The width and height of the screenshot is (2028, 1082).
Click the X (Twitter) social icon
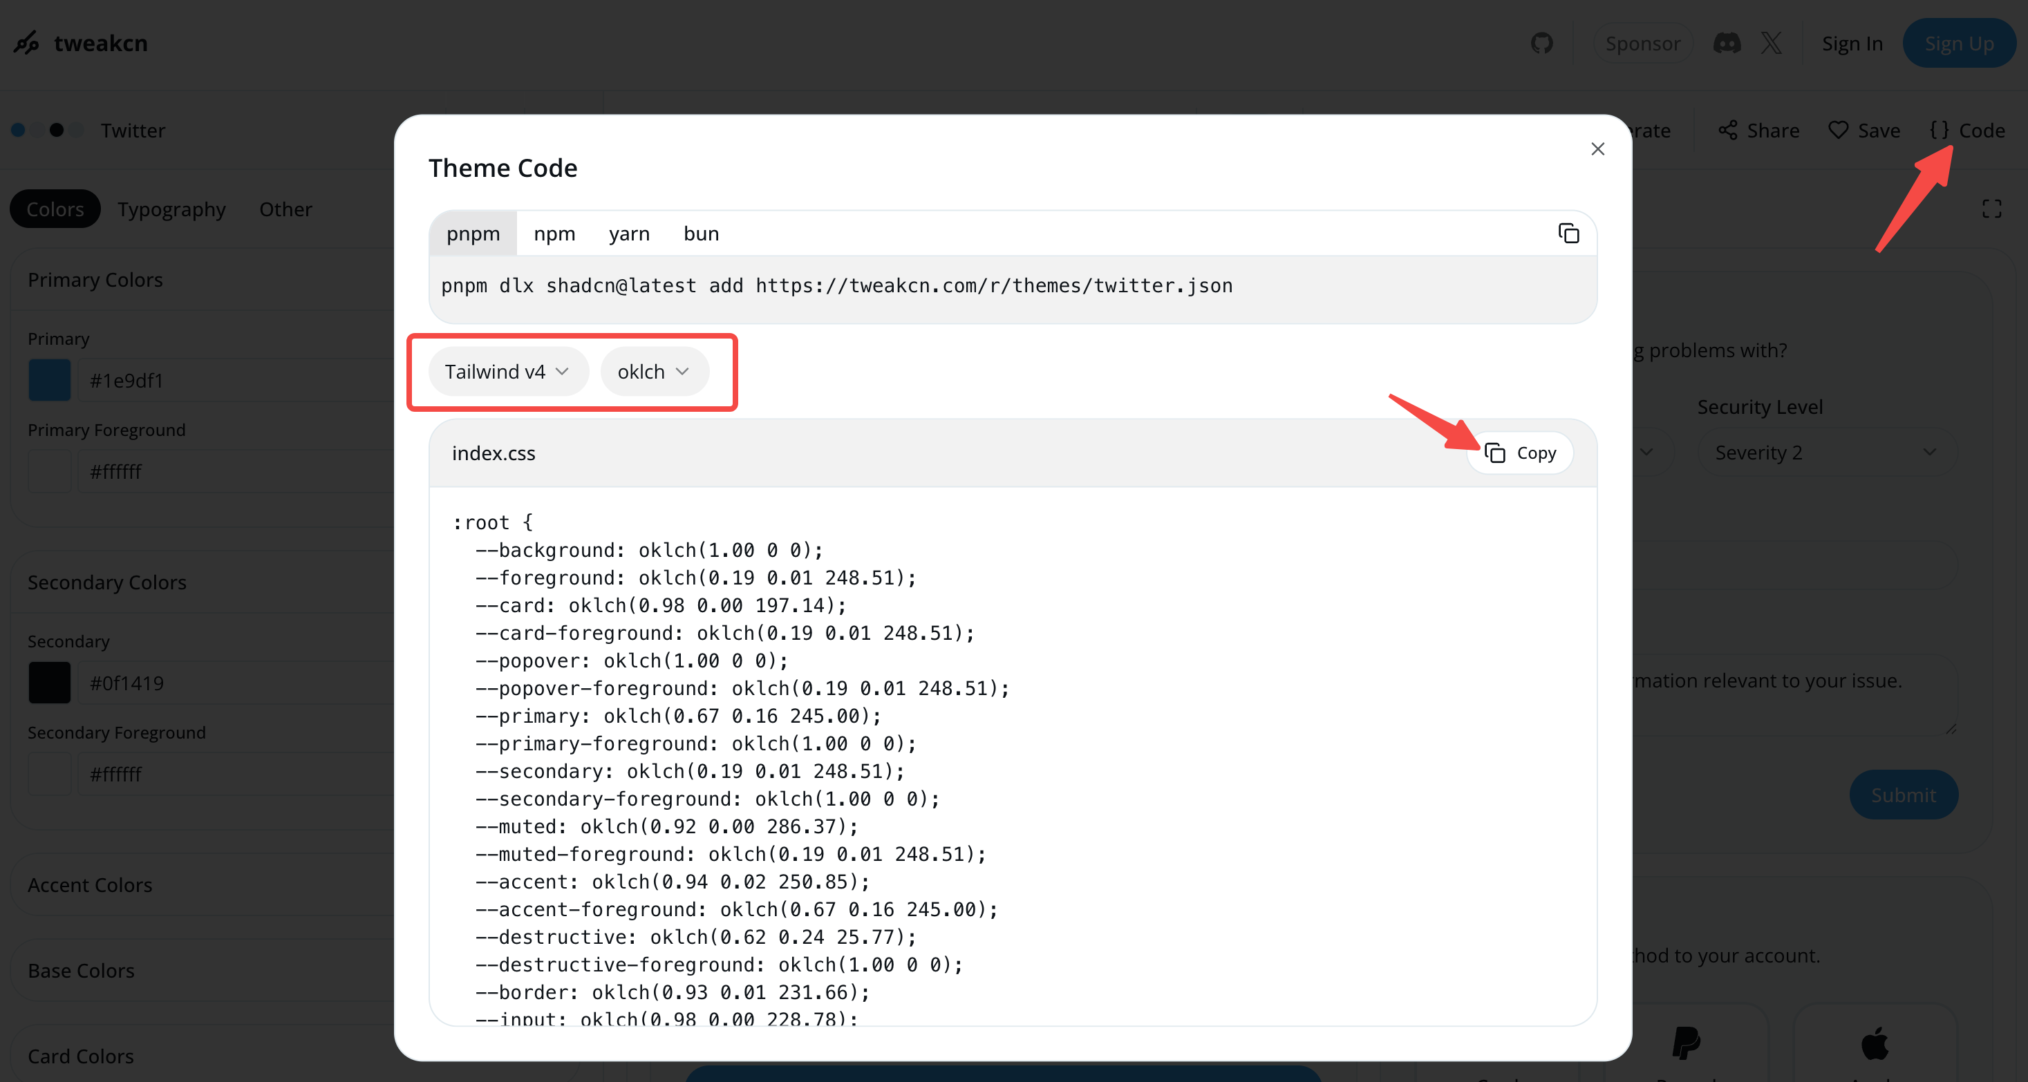(1772, 44)
